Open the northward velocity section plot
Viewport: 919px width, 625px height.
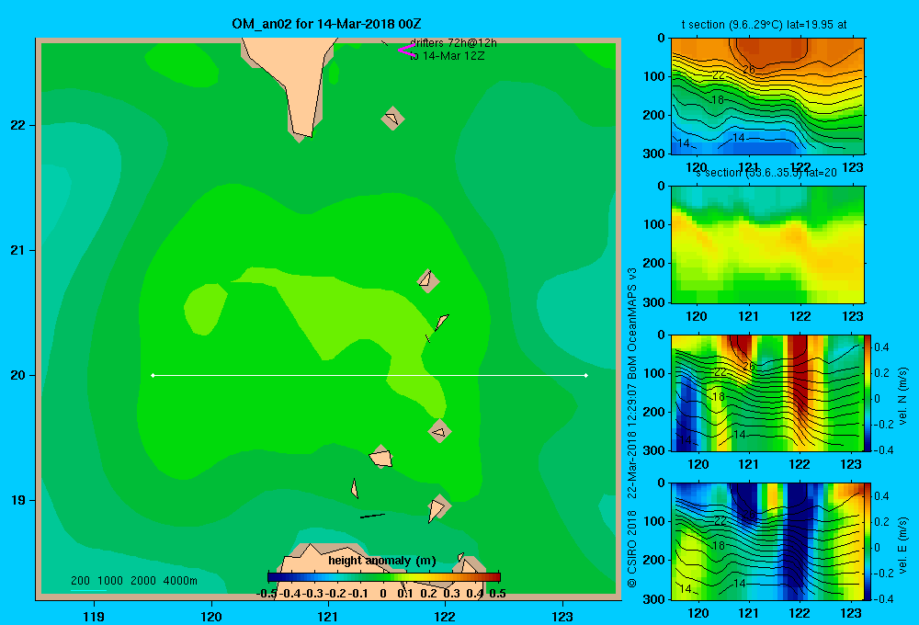click(767, 392)
